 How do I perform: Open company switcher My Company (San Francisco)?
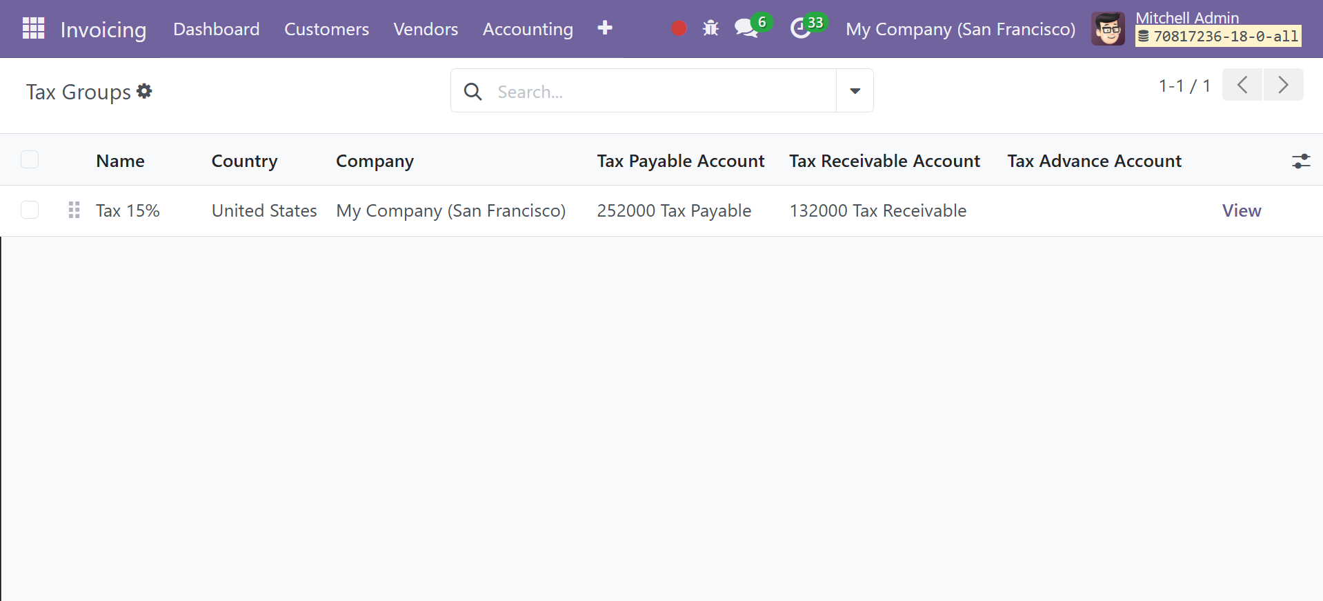click(960, 29)
